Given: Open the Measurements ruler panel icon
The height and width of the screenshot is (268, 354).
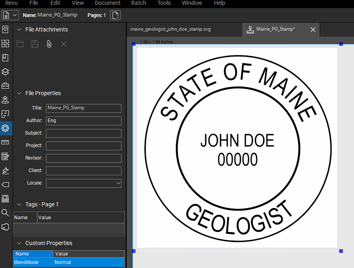Looking at the screenshot, I should point(5,142).
